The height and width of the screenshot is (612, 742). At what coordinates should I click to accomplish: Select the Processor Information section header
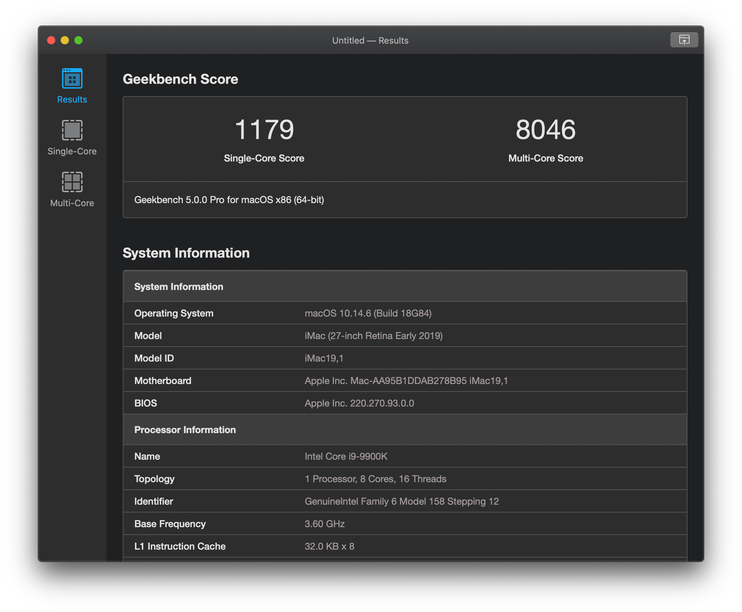tap(185, 430)
